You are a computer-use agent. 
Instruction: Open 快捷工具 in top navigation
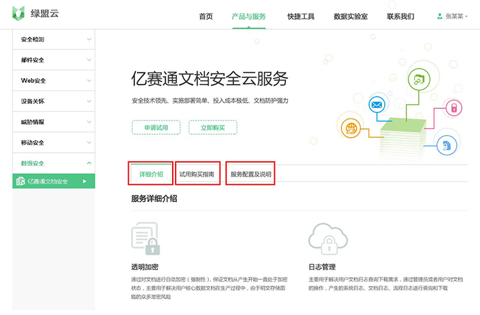pyautogui.click(x=300, y=16)
